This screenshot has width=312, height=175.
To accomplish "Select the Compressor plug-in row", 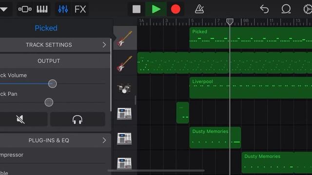I will pos(53,155).
